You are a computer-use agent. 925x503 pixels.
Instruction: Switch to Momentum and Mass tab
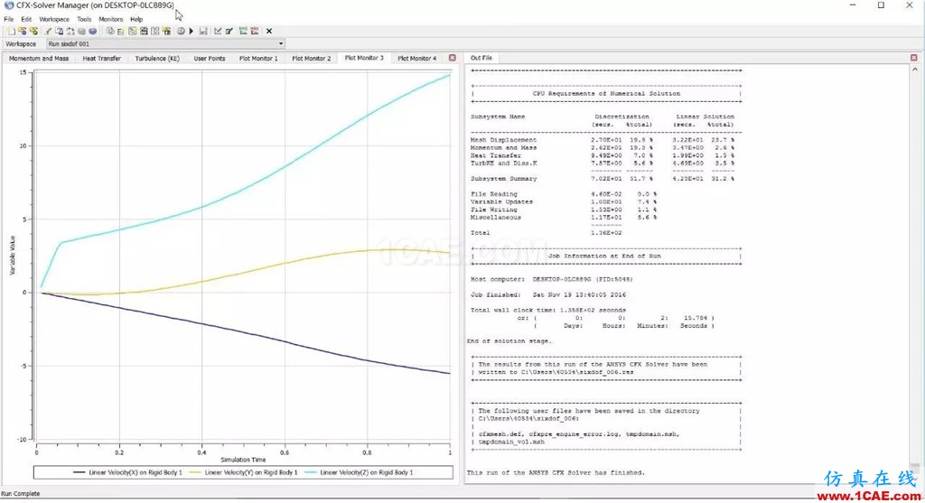coord(39,59)
